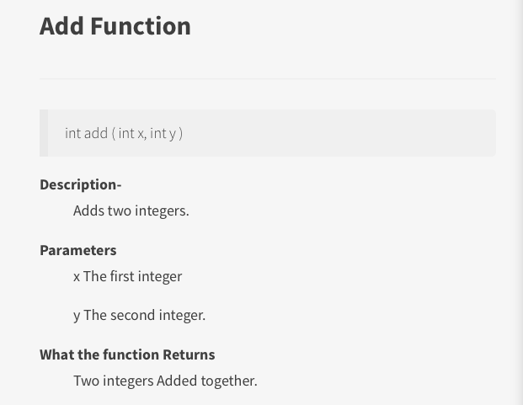This screenshot has width=523, height=405.
Task: Click the word "Function" in the title
Action: point(141,26)
